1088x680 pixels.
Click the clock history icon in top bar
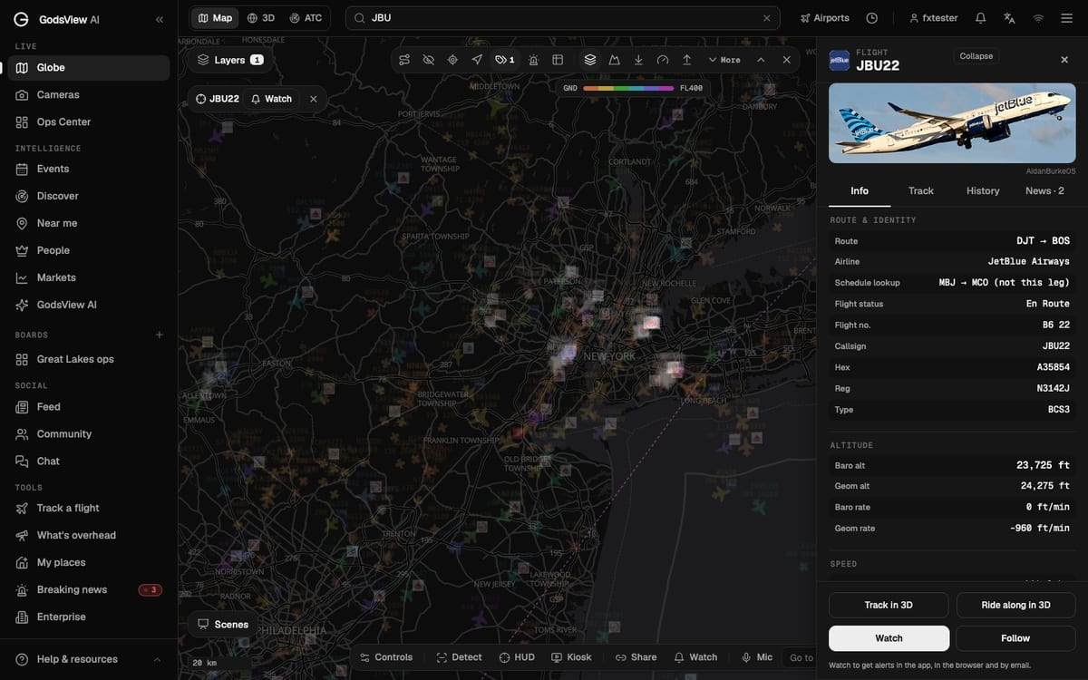click(x=872, y=18)
